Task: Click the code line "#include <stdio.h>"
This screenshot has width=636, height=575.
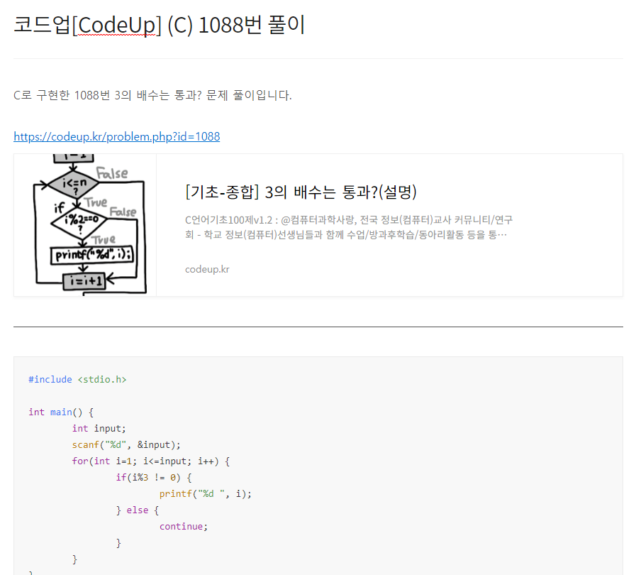Action: click(77, 379)
